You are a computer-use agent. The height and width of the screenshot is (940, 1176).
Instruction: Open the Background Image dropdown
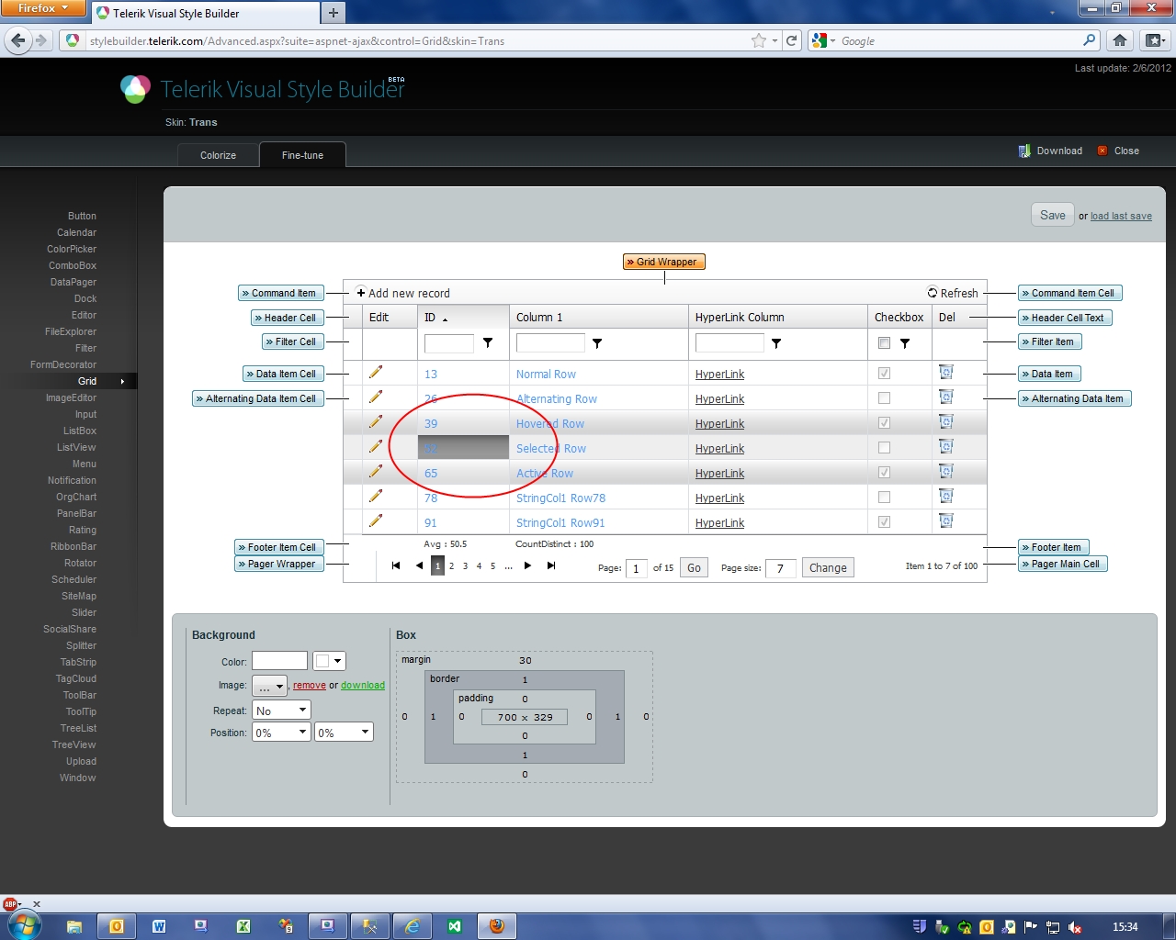point(269,686)
